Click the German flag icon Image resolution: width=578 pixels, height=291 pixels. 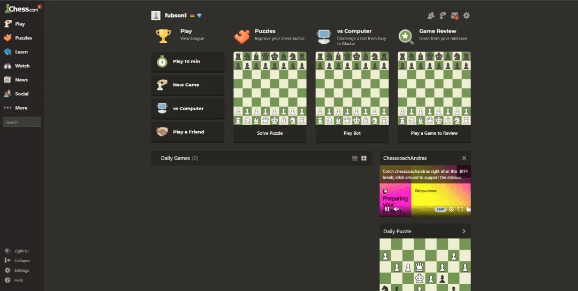pos(192,16)
